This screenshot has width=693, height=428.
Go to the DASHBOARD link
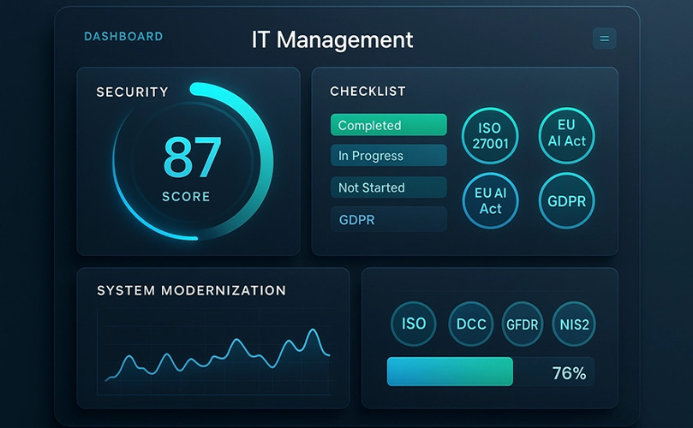[x=123, y=37]
